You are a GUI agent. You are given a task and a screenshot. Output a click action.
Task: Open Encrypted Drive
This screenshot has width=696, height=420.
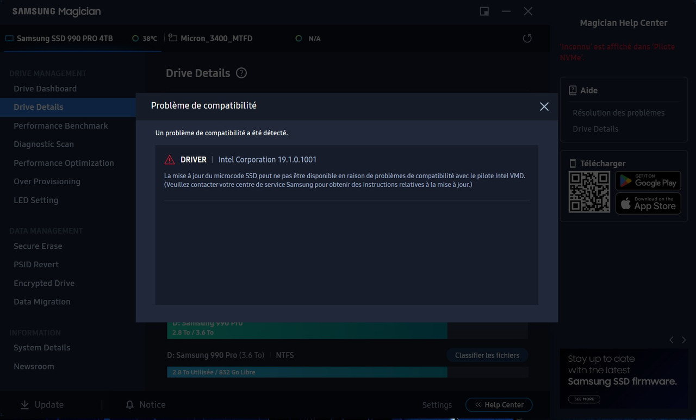pos(44,283)
